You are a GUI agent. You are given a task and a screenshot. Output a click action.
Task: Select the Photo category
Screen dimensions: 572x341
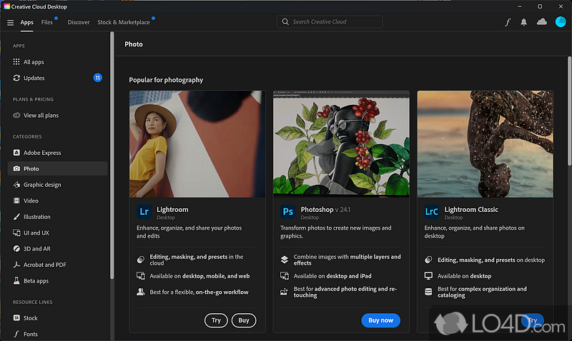click(x=58, y=168)
